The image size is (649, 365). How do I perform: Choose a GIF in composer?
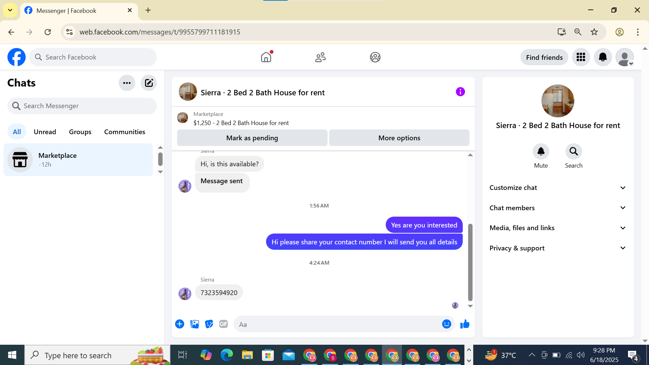(223, 324)
